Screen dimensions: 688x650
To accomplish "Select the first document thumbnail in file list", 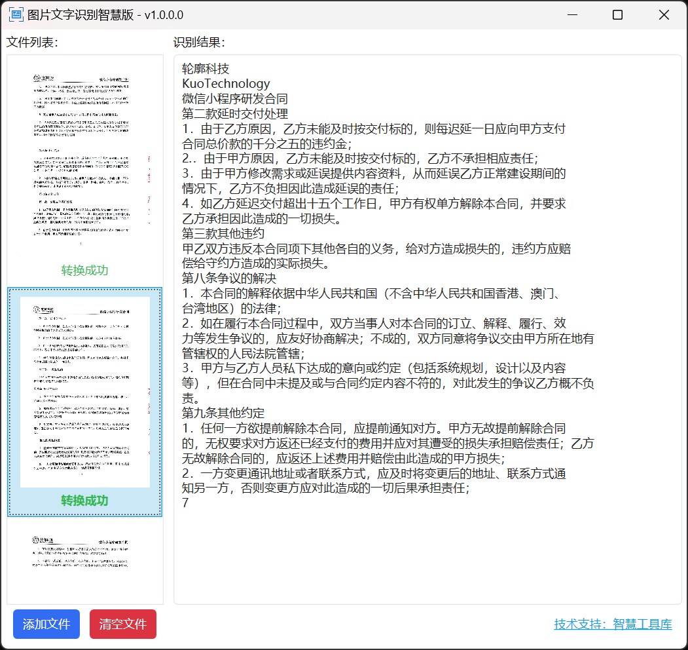I will pos(84,157).
